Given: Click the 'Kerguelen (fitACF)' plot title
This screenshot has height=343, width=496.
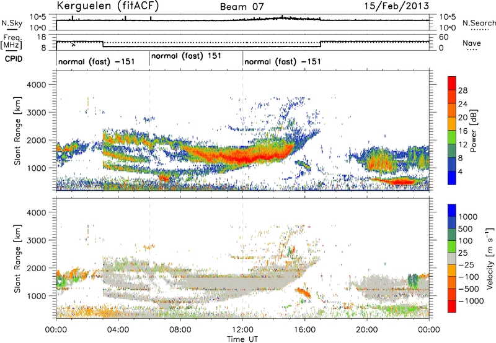Looking at the screenshot, I should (x=108, y=6).
